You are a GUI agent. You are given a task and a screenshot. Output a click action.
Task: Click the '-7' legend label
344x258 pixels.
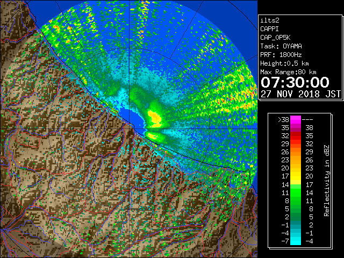click(285, 241)
